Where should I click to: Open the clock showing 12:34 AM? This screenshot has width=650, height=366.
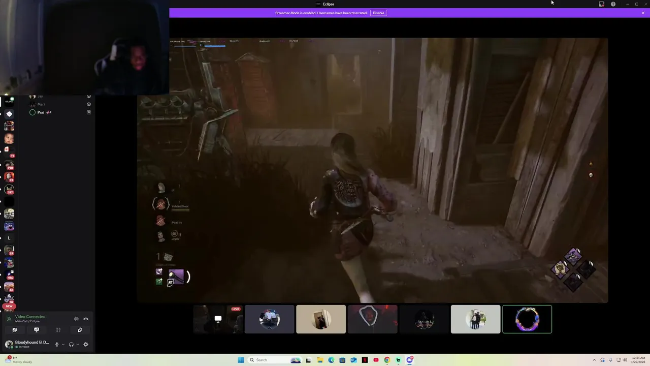pos(638,360)
